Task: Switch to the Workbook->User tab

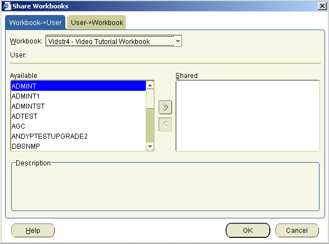Action: tap(35, 22)
